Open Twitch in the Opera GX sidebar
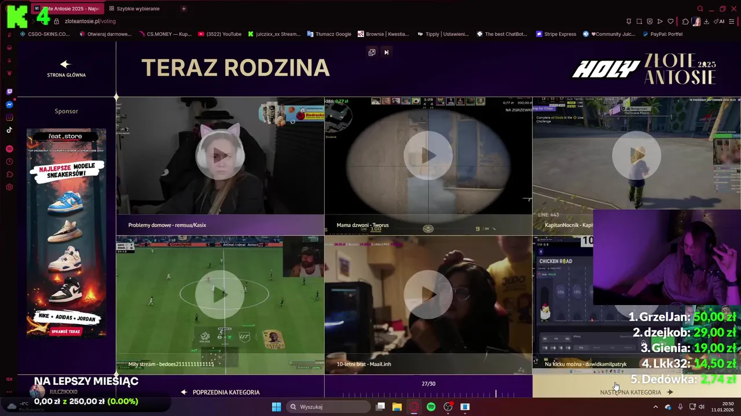This screenshot has height=416, width=741. pos(9,92)
